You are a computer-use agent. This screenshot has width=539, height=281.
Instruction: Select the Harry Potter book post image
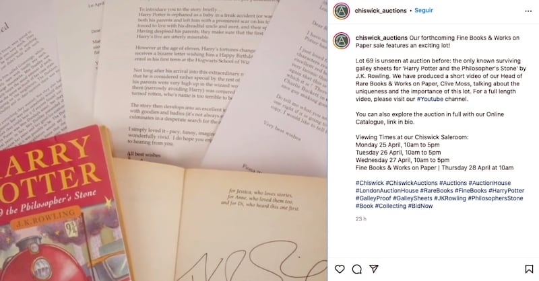point(164,140)
